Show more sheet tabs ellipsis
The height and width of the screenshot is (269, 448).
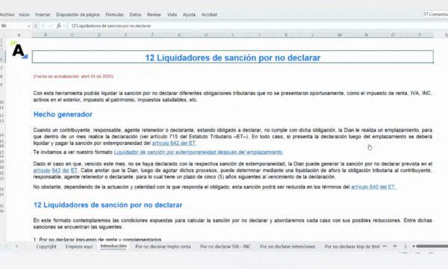385,246
